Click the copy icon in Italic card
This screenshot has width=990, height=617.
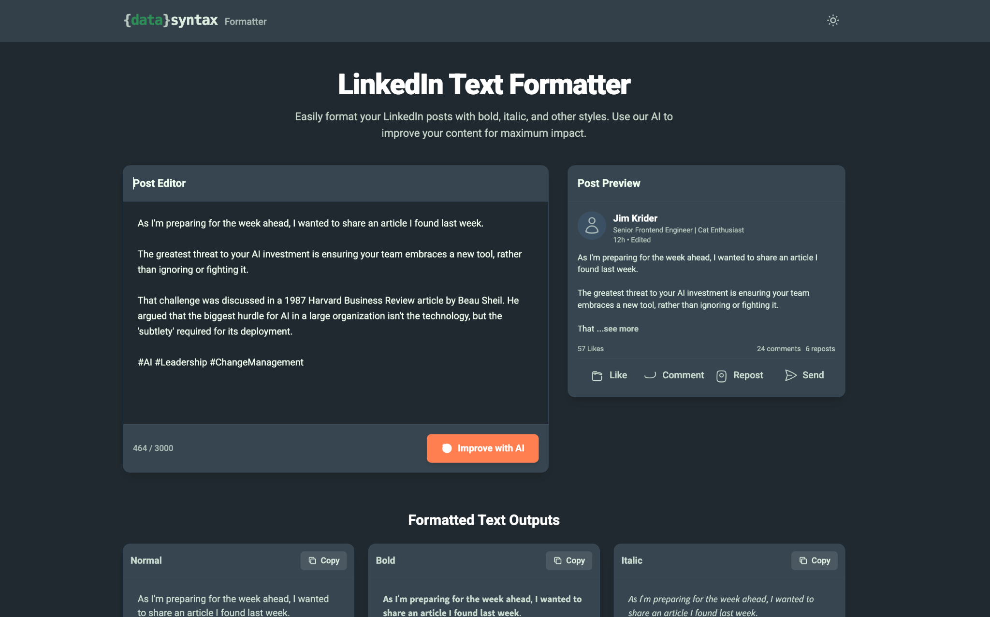click(x=803, y=560)
